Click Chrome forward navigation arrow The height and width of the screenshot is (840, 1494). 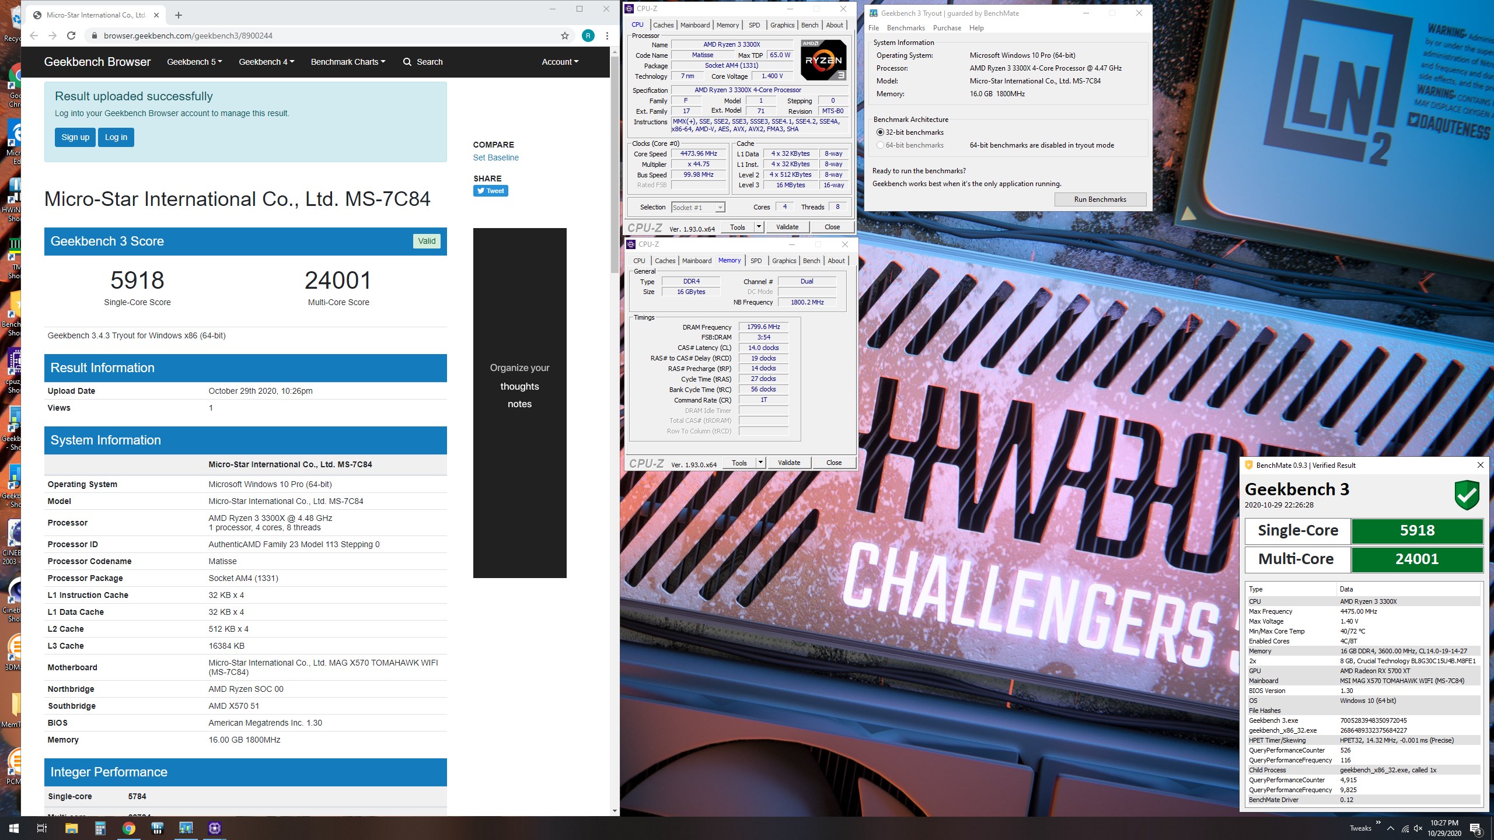(53, 36)
